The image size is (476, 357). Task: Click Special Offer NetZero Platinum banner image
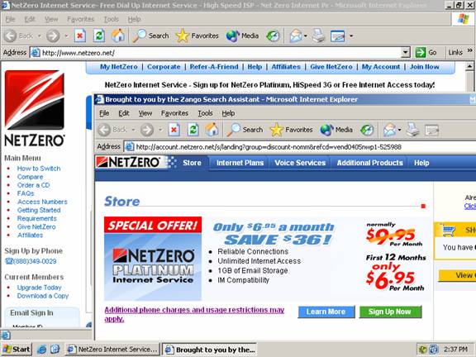pyautogui.click(x=153, y=259)
